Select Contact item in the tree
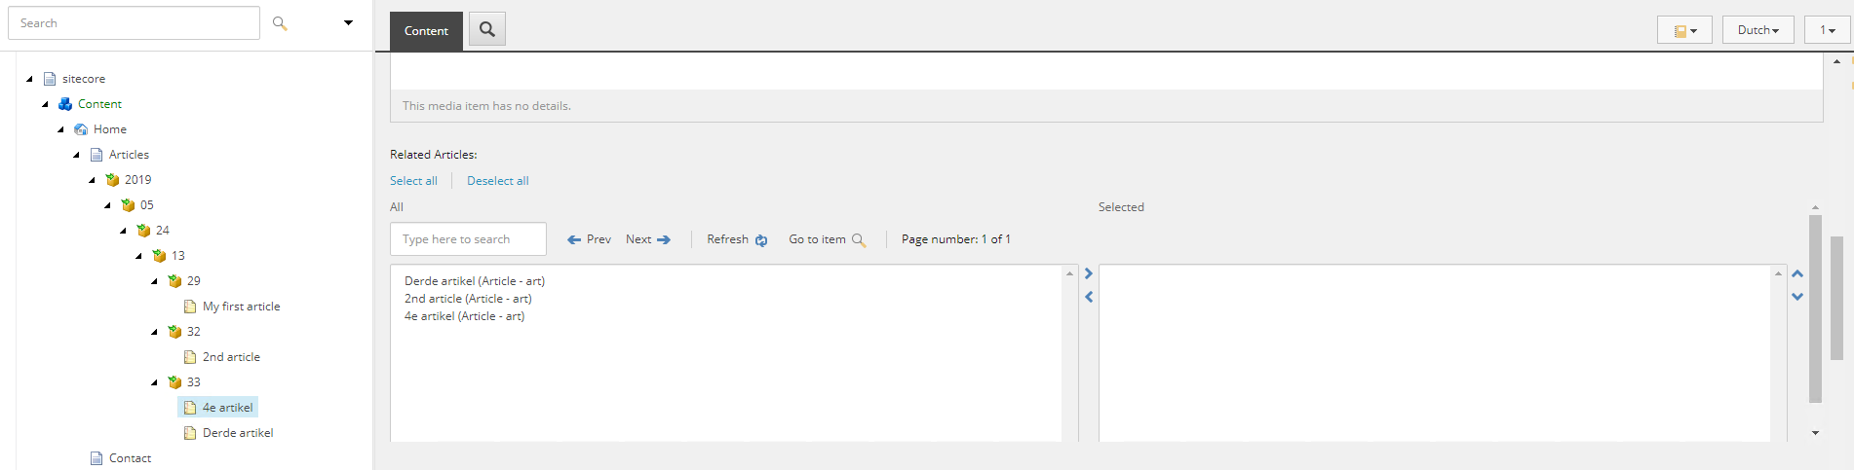The image size is (1854, 470). 130,458
